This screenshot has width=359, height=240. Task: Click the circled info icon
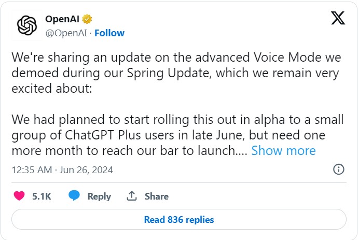[339, 170]
